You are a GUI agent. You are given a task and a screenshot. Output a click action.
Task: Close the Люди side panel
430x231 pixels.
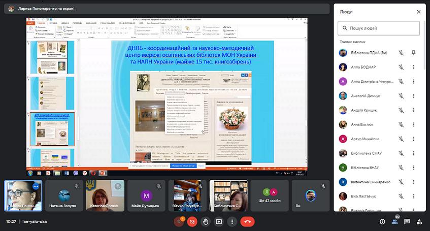[418, 12]
